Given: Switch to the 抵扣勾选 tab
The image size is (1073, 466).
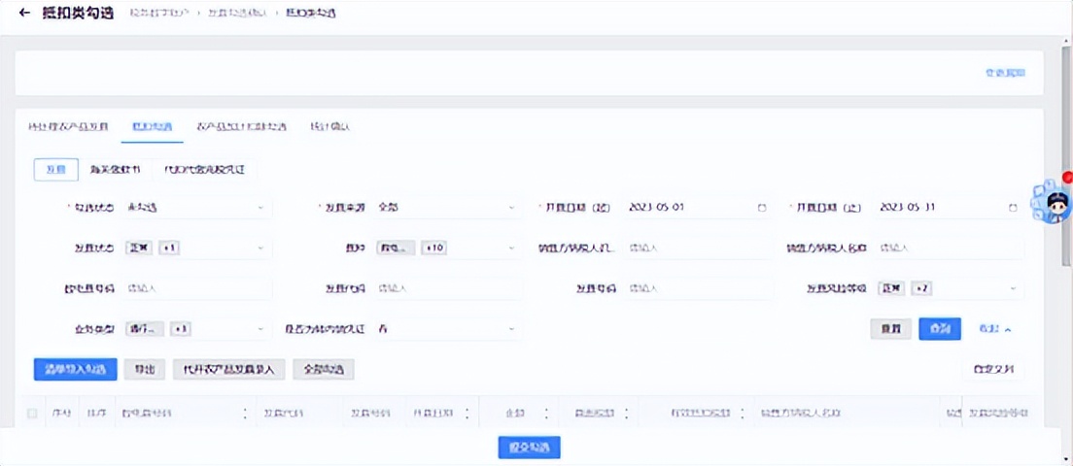Looking at the screenshot, I should click(152, 127).
